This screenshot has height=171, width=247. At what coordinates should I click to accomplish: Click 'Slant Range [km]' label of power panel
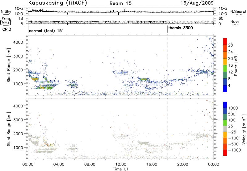click(9, 65)
